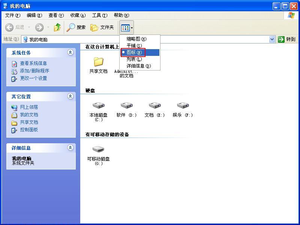Open the 我的文档 link
The image size is (300, 225).
(29, 115)
